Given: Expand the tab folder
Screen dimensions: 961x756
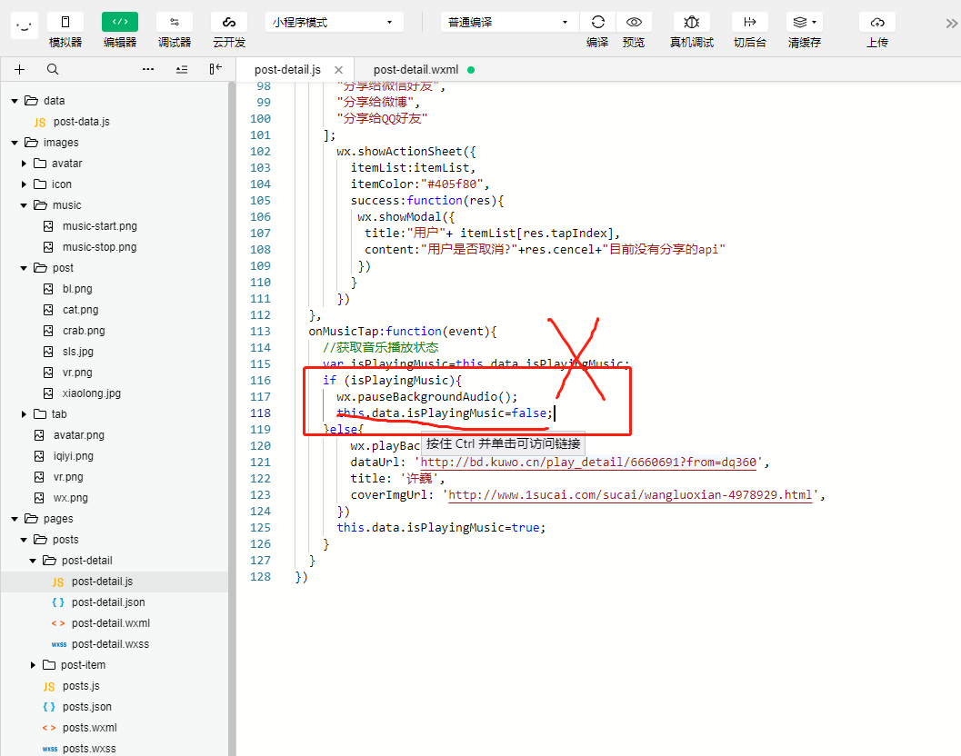Looking at the screenshot, I should (24, 414).
